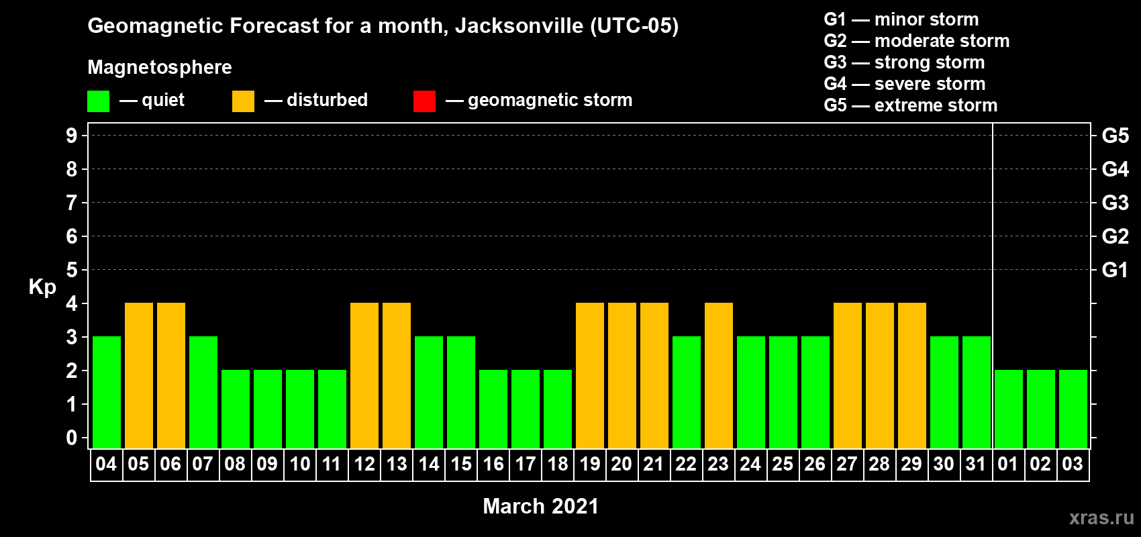Click date label 22 on the axis
Viewport: 1141px width, 537px height.
pyautogui.click(x=686, y=465)
